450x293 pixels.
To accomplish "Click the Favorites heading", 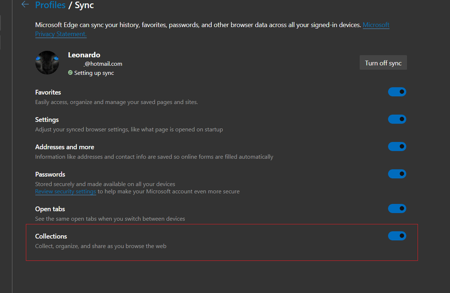I will coord(48,92).
